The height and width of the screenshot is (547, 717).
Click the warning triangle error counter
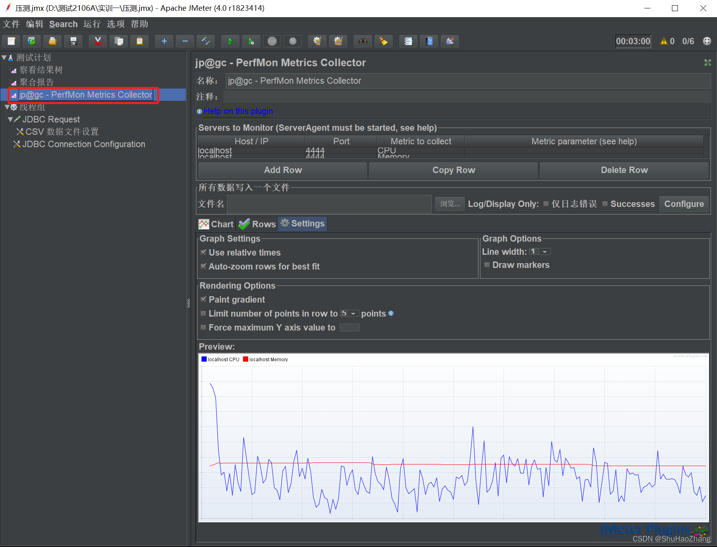point(664,41)
